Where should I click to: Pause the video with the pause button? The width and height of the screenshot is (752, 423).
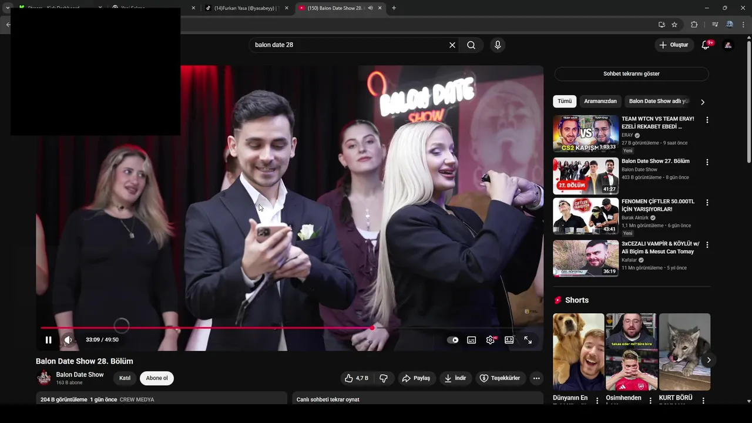[48, 340]
